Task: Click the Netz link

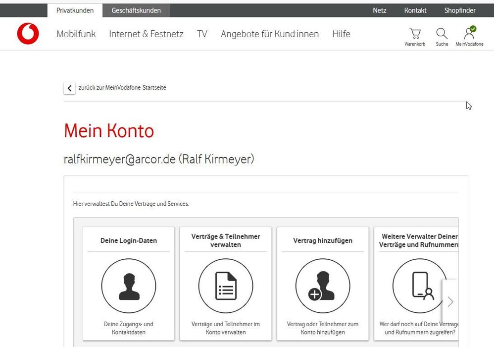Action: (380, 10)
